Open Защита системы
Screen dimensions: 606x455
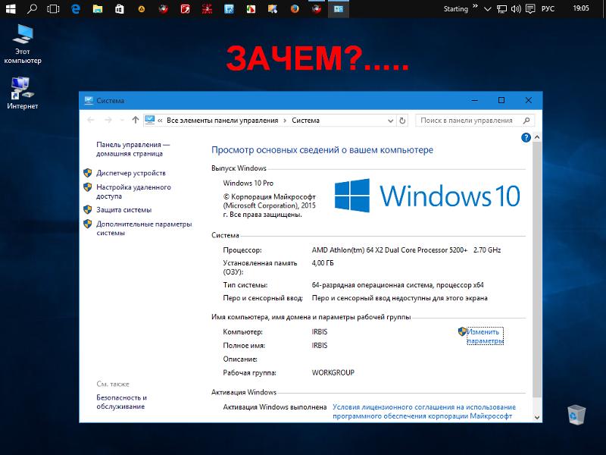pos(123,210)
